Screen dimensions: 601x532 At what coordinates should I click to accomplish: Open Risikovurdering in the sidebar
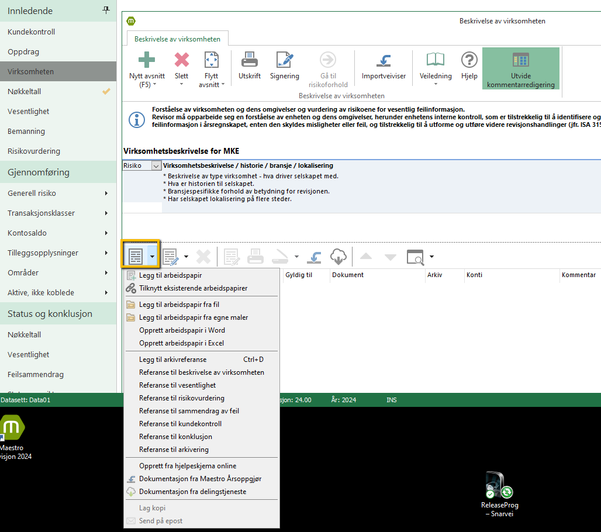tap(58, 151)
